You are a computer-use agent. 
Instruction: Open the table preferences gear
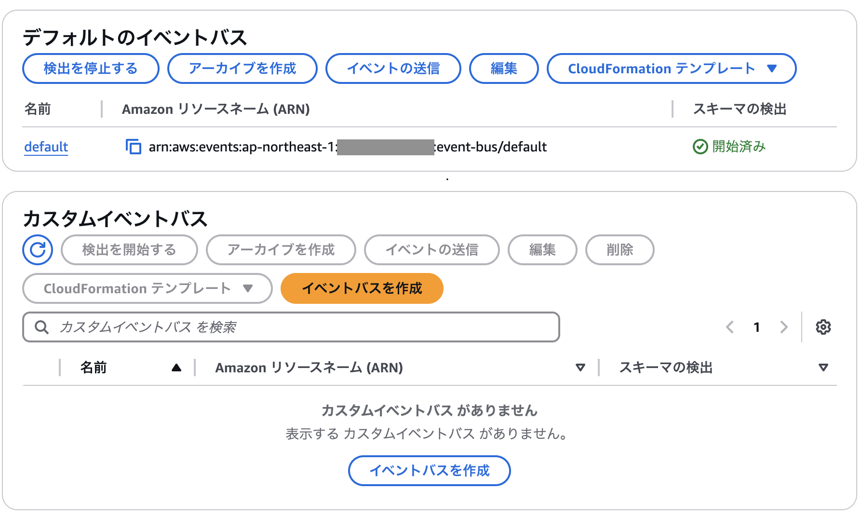pyautogui.click(x=823, y=327)
